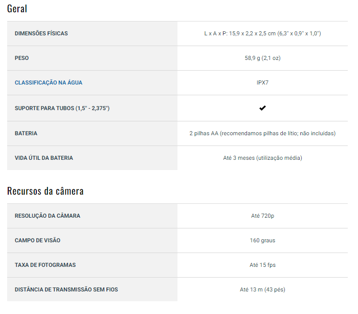Screen dimensions: 358x314
Task: Select the Dimensões físicas row label
Action: pos(41,33)
